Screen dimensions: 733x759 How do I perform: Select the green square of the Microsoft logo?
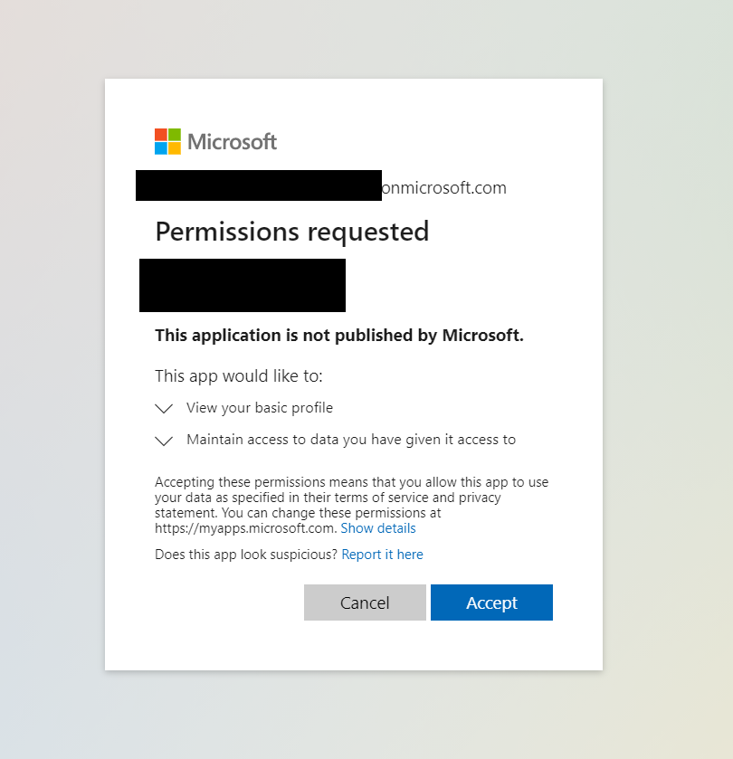(x=176, y=136)
